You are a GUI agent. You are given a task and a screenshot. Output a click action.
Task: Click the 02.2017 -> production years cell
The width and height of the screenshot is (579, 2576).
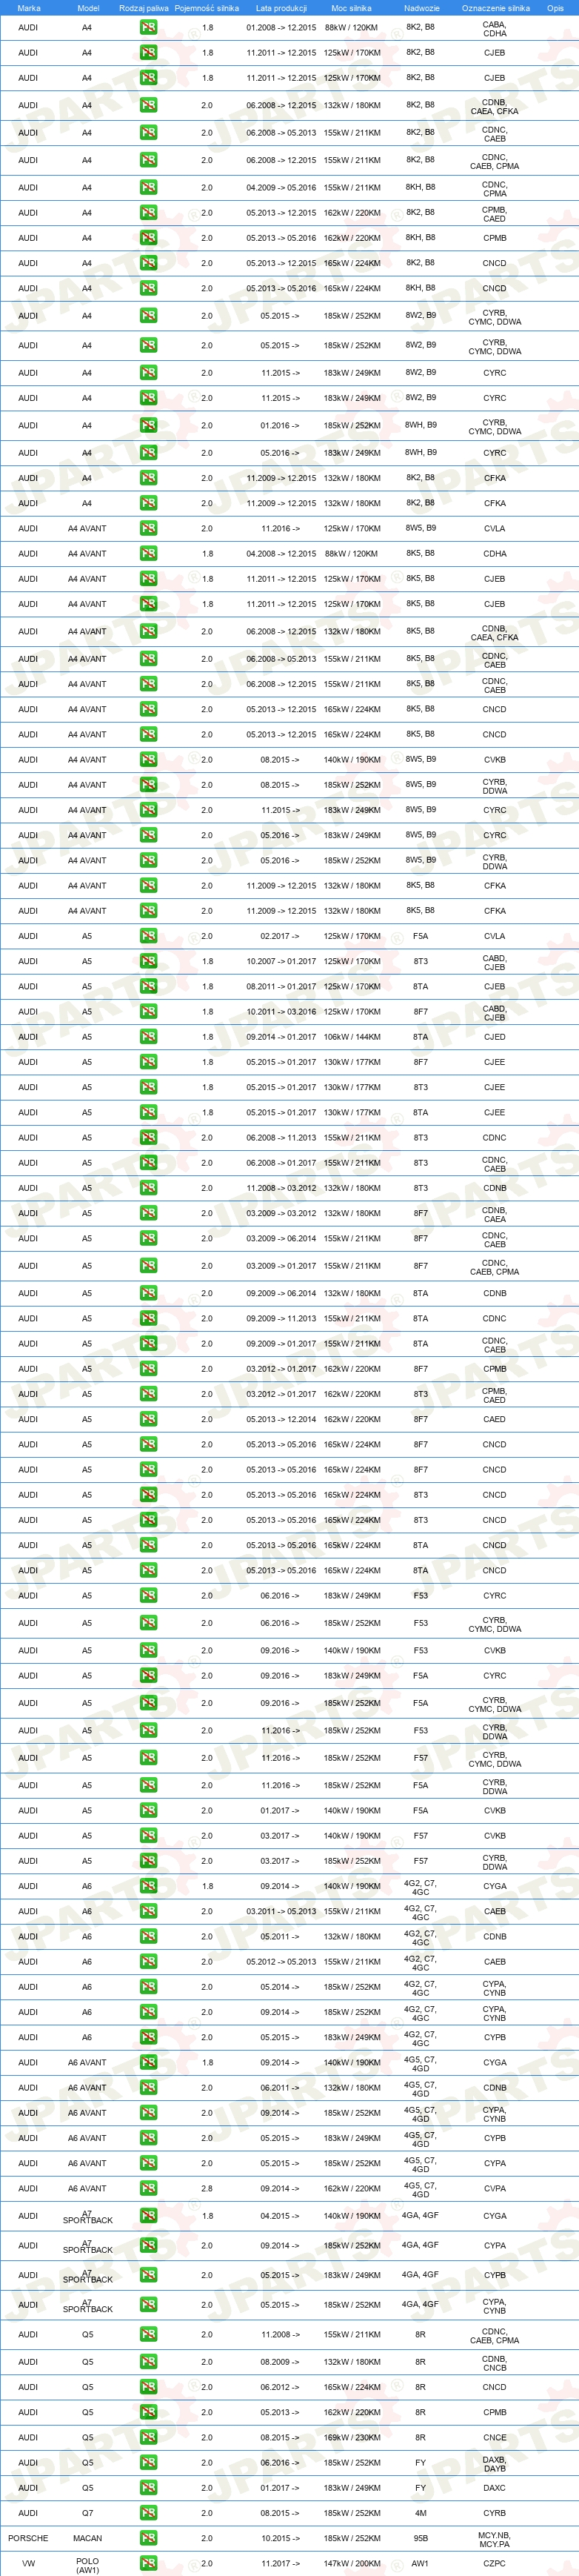click(x=280, y=936)
